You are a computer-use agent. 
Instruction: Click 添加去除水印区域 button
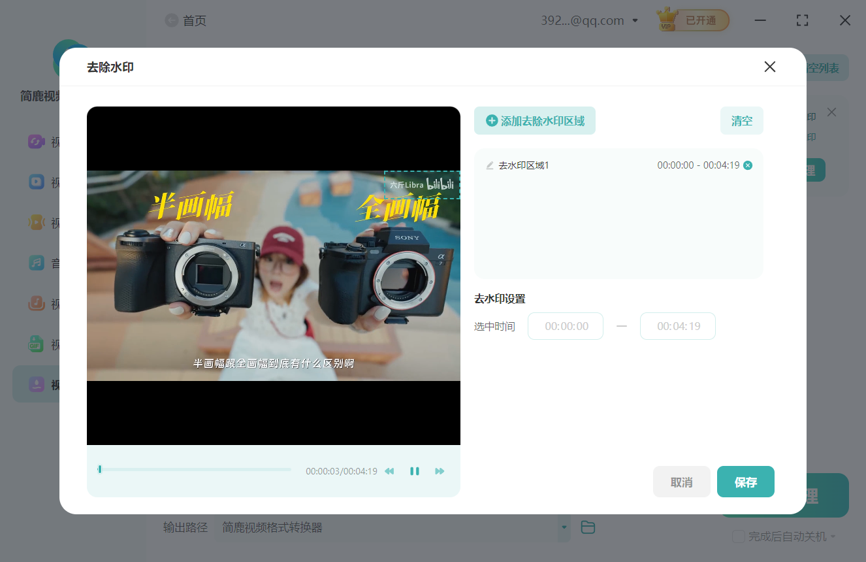535,121
